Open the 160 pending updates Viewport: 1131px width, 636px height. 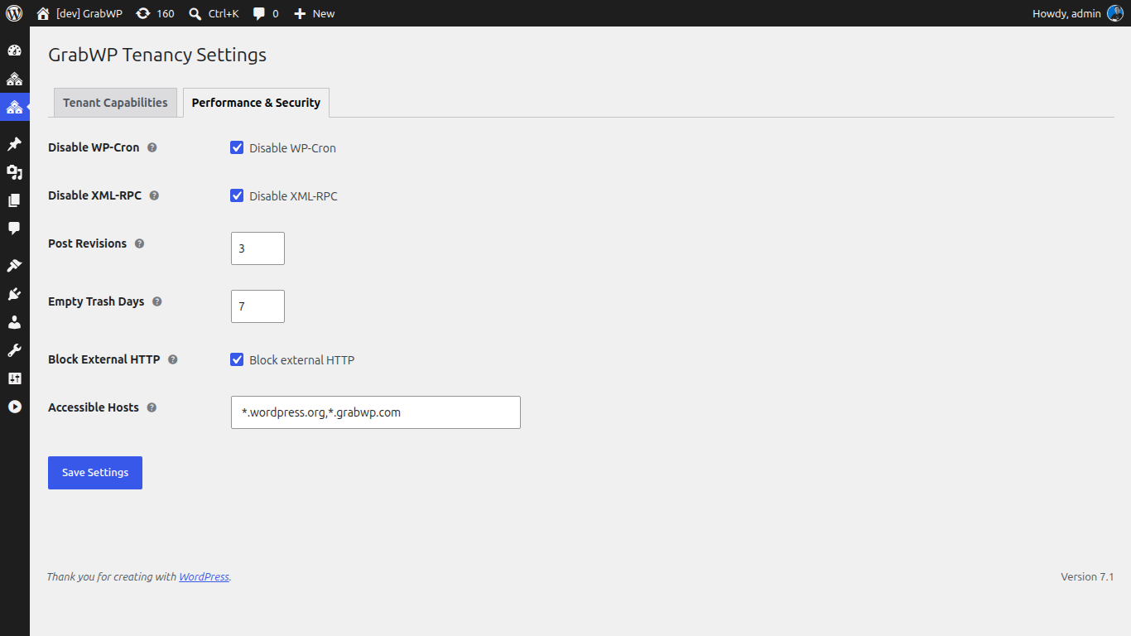tap(155, 13)
